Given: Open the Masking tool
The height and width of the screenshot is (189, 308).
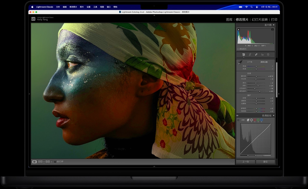Looking at the screenshot, I should pyautogui.click(x=268, y=55).
